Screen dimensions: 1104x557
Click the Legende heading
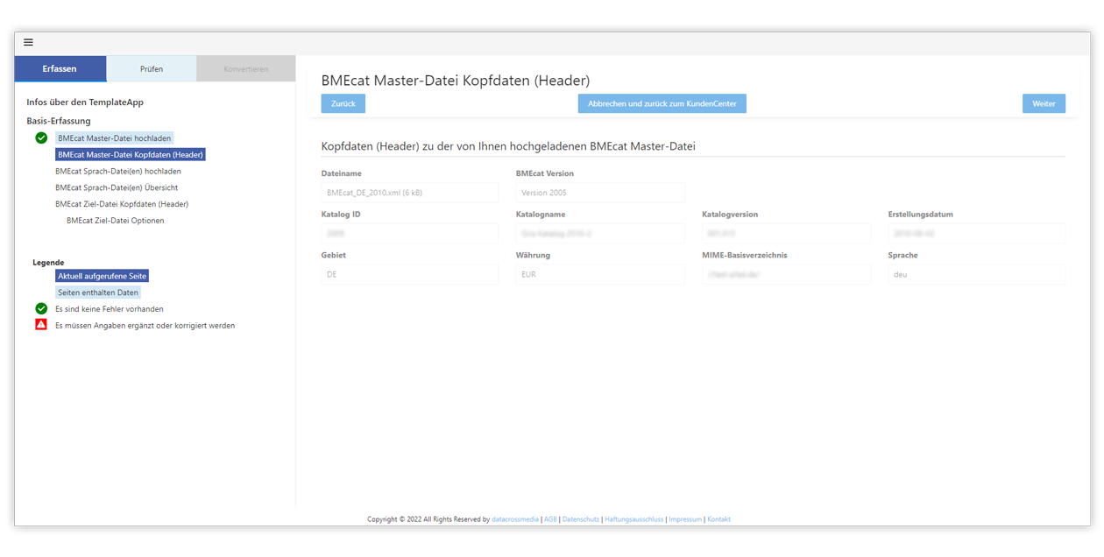[48, 263]
